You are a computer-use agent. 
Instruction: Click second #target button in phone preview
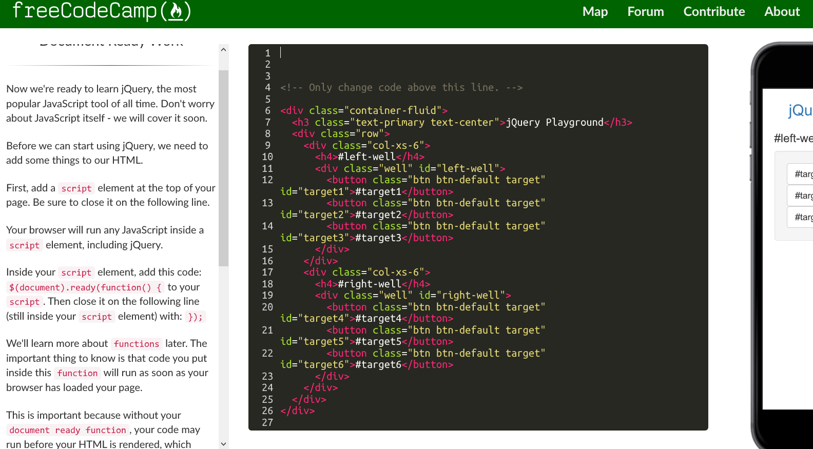801,196
